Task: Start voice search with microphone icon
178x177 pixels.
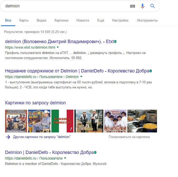Action: point(143,6)
